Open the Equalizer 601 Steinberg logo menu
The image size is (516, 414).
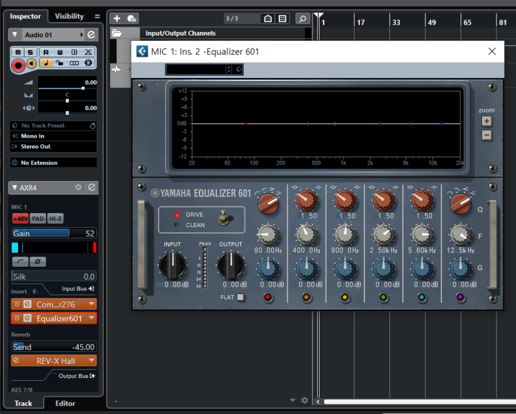point(142,51)
